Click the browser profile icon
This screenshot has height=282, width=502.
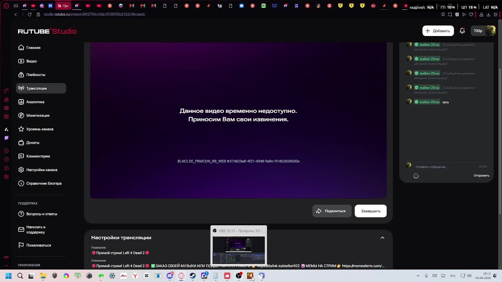pos(481,14)
